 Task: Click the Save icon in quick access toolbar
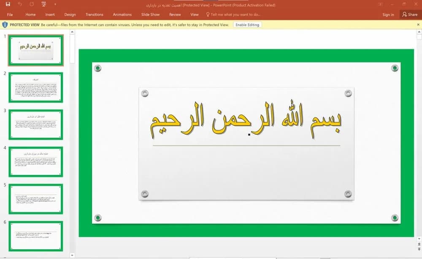(8, 4)
